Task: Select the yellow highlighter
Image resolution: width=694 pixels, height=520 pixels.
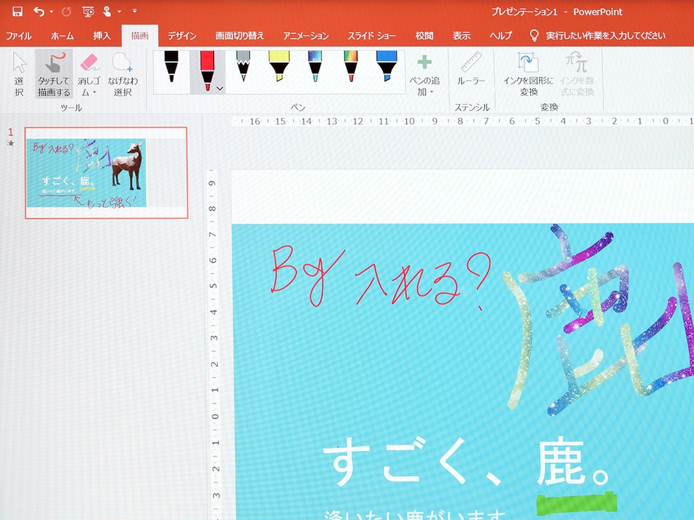Action: click(279, 66)
